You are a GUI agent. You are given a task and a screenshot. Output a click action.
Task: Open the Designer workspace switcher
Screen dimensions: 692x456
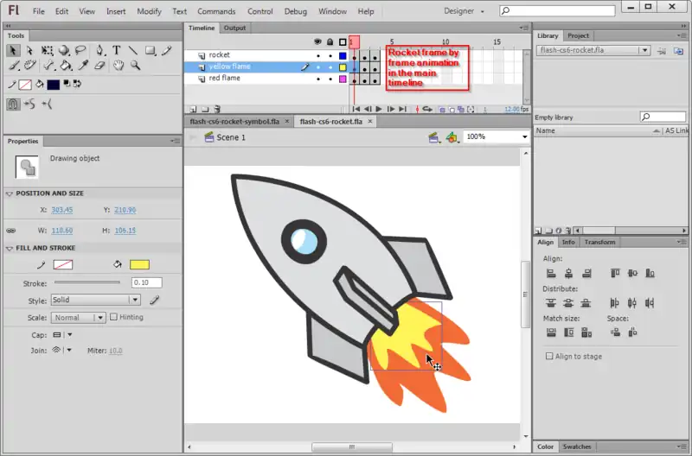(x=464, y=11)
